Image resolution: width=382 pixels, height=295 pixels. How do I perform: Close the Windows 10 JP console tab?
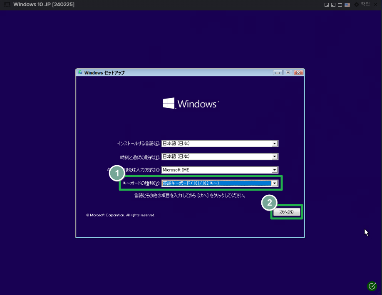point(375,5)
